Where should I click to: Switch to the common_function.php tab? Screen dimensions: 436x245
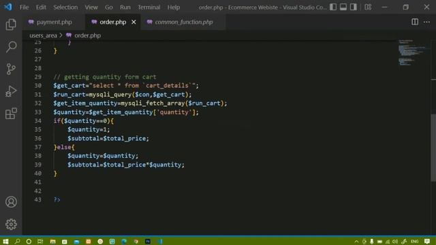(x=183, y=22)
